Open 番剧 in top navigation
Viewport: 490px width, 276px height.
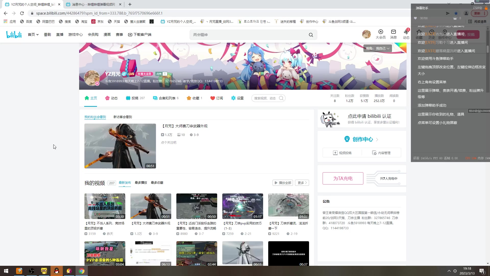pyautogui.click(x=47, y=34)
